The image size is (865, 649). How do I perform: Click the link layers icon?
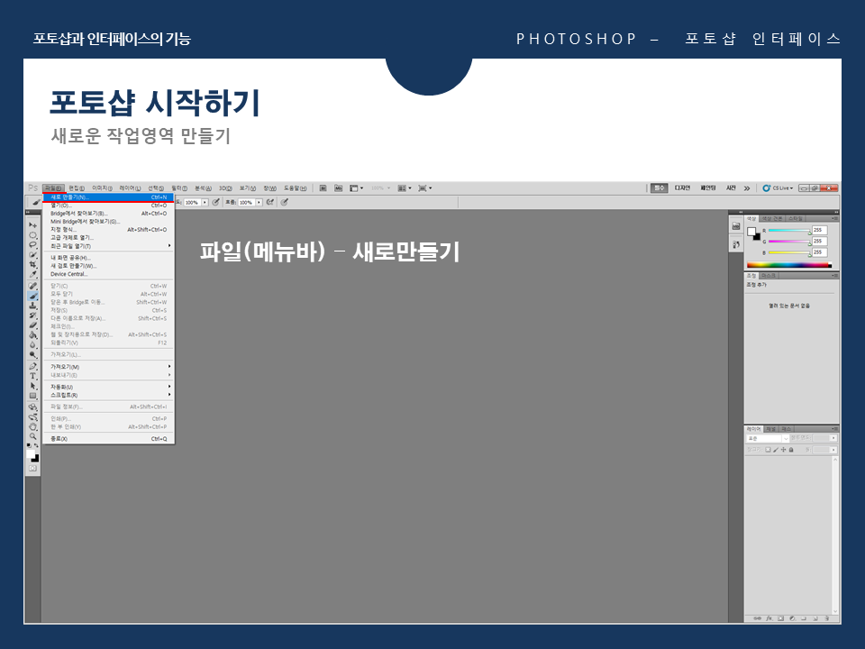(757, 618)
